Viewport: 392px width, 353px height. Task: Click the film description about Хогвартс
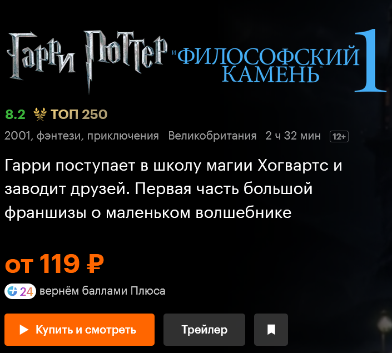(173, 189)
